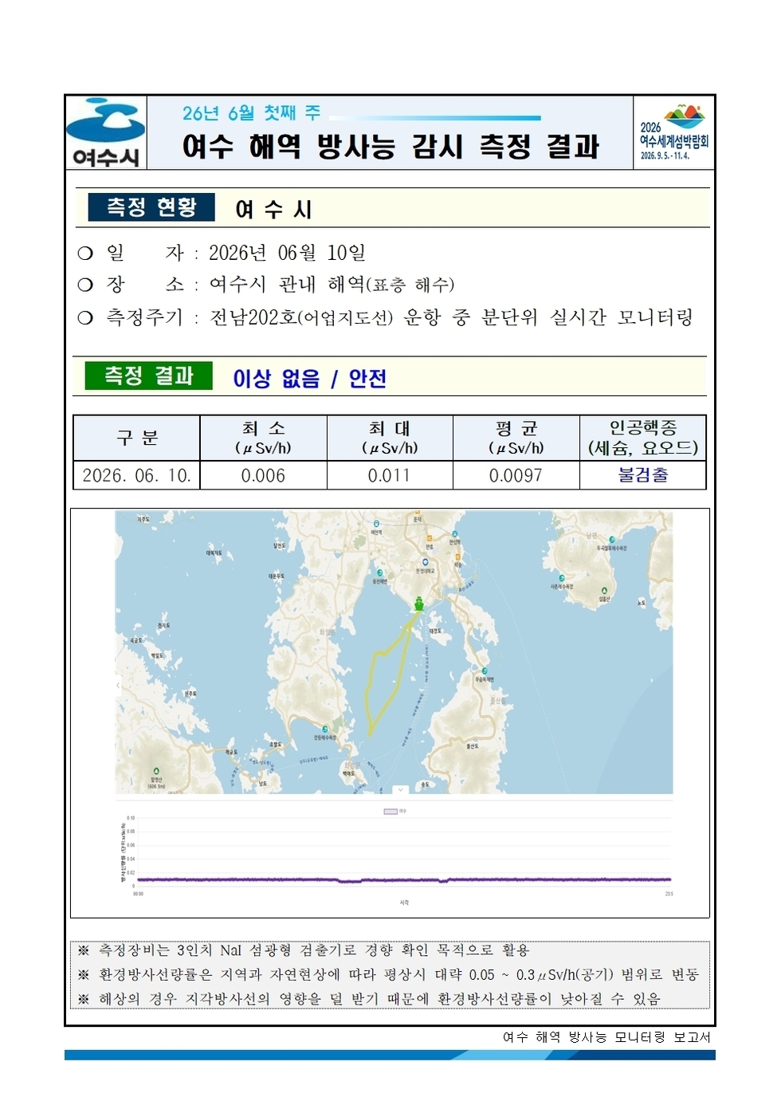Viewport: 781px width, 1105px height.
Task: Click the 백야도 island label on the map
Action: click(x=349, y=773)
